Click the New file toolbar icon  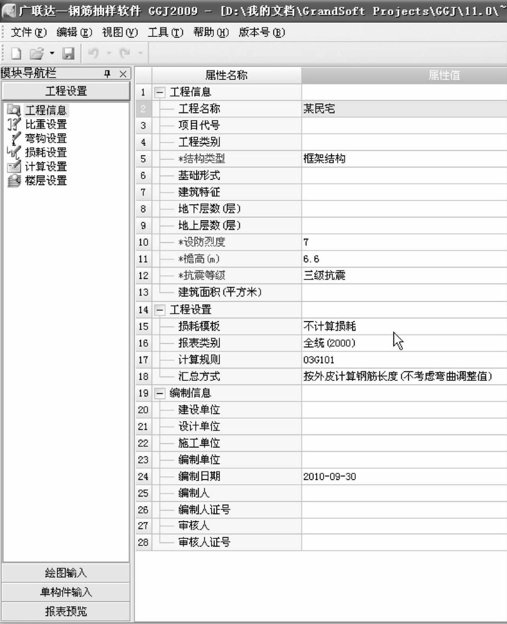pos(16,53)
